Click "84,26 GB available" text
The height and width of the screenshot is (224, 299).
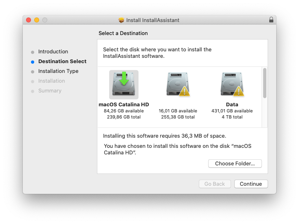[x=124, y=111]
